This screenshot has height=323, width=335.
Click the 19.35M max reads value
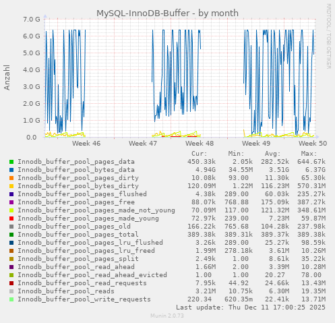[x=313, y=291]
